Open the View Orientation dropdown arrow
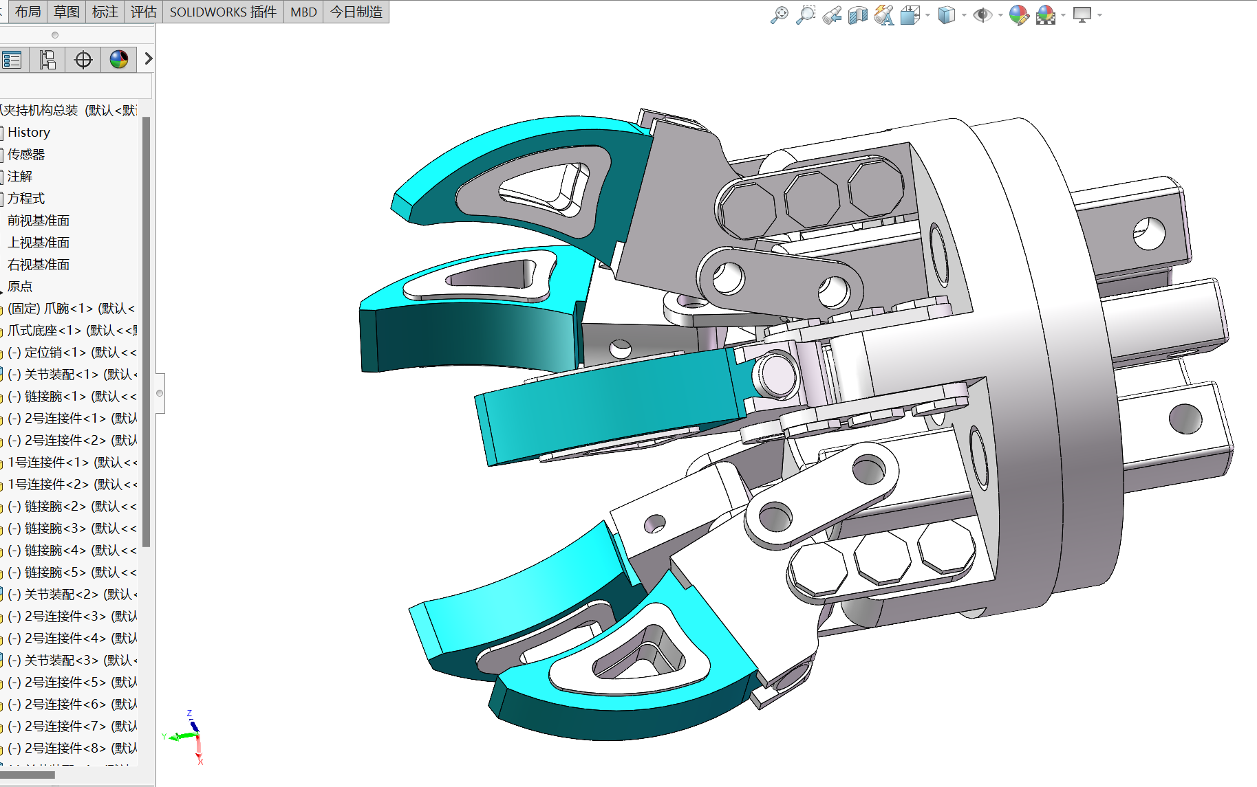 pyautogui.click(x=927, y=15)
